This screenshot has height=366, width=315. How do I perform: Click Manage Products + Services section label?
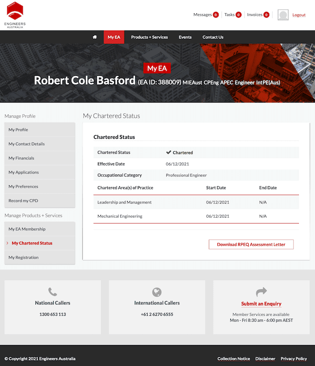[x=33, y=215]
